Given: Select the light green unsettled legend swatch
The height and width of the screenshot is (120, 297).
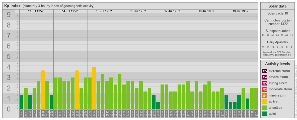Looking at the screenshot, I should 265,108.
